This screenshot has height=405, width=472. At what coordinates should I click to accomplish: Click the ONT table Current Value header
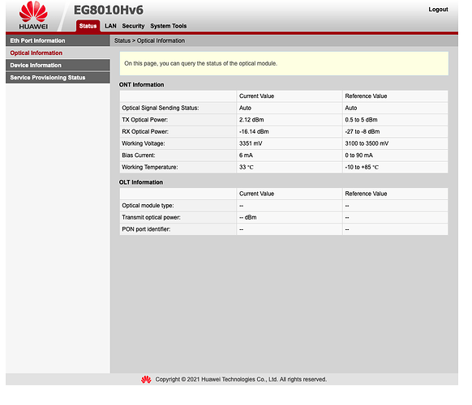256,96
